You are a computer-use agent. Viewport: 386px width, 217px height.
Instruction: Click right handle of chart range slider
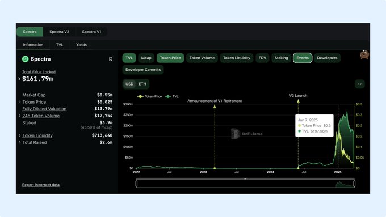coord(354,184)
